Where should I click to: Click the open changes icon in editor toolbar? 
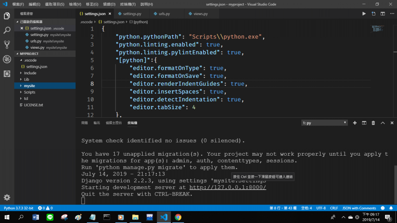point(373,14)
